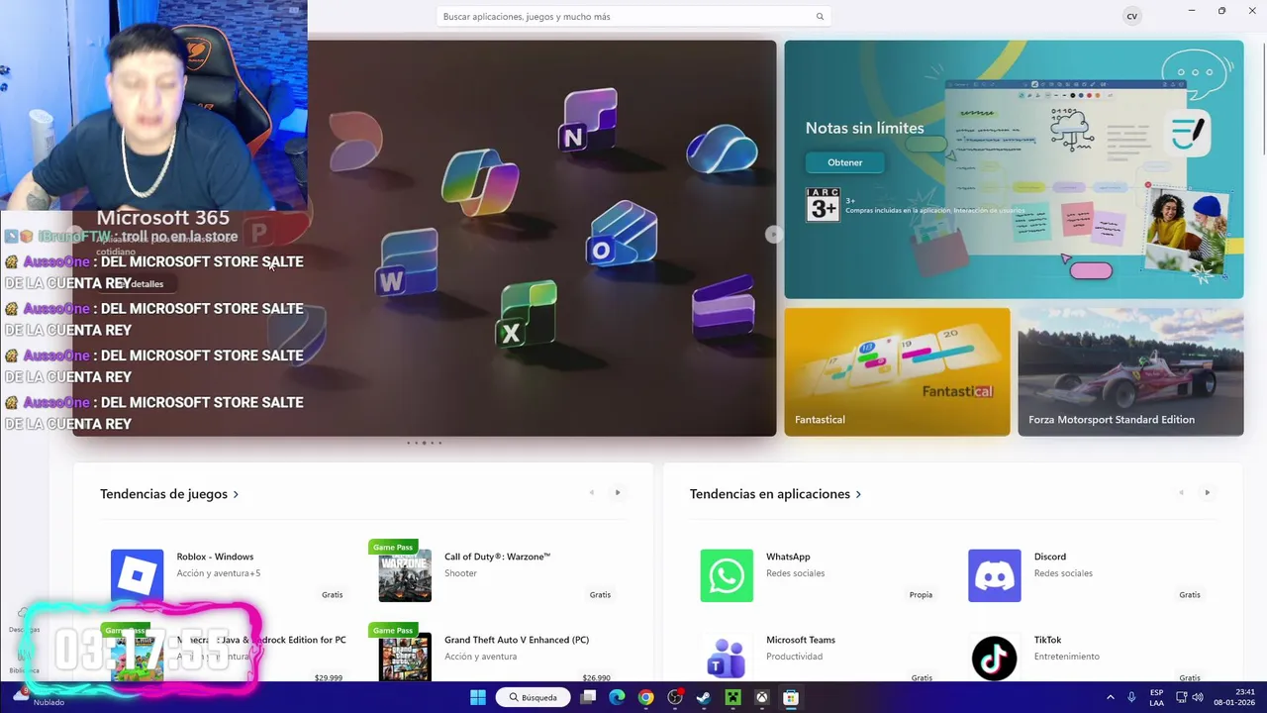Open the Roblox - Windows app icon
The height and width of the screenshot is (713, 1267).
tap(137, 575)
